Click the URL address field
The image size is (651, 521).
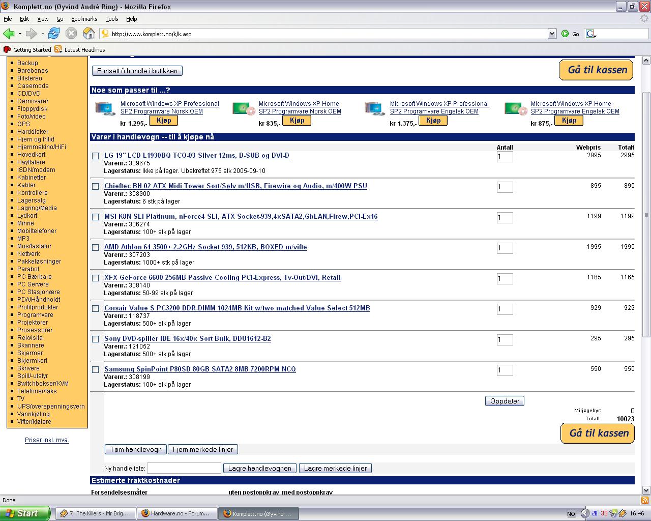328,34
